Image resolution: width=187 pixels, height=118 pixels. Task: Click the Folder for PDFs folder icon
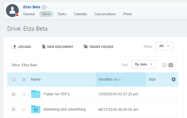pos(36,94)
